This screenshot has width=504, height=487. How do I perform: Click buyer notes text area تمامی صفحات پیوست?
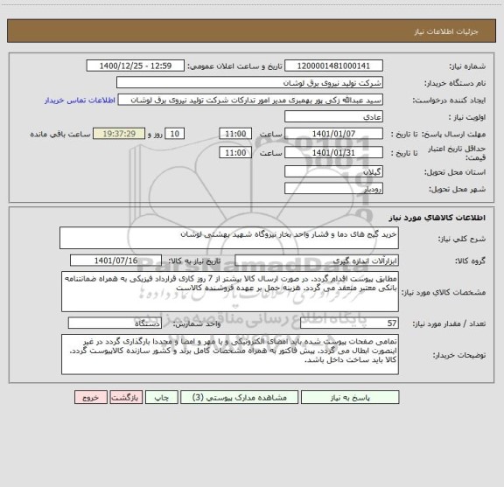230,354
